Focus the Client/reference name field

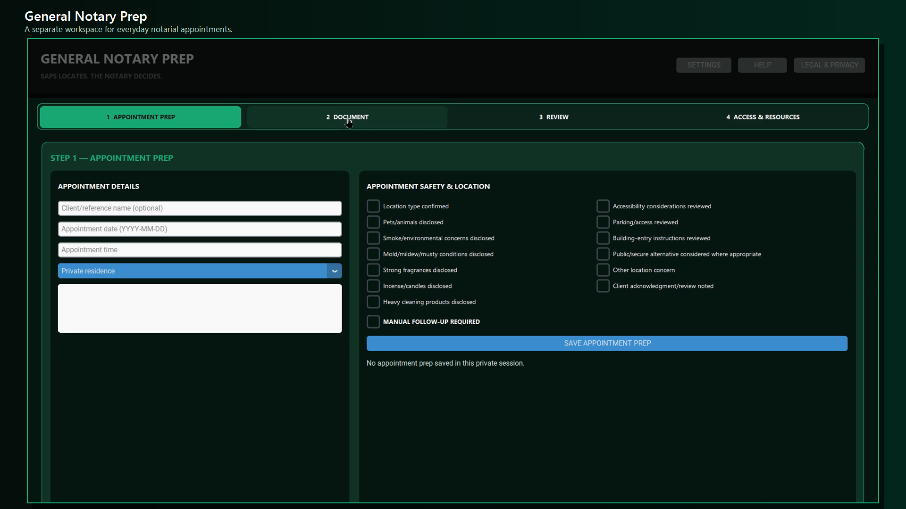click(200, 208)
